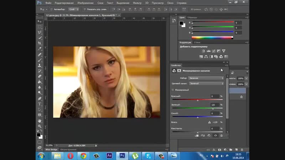
Task: Add a Hue/Saturation adjustment
Action: pyautogui.click(x=201, y=57)
